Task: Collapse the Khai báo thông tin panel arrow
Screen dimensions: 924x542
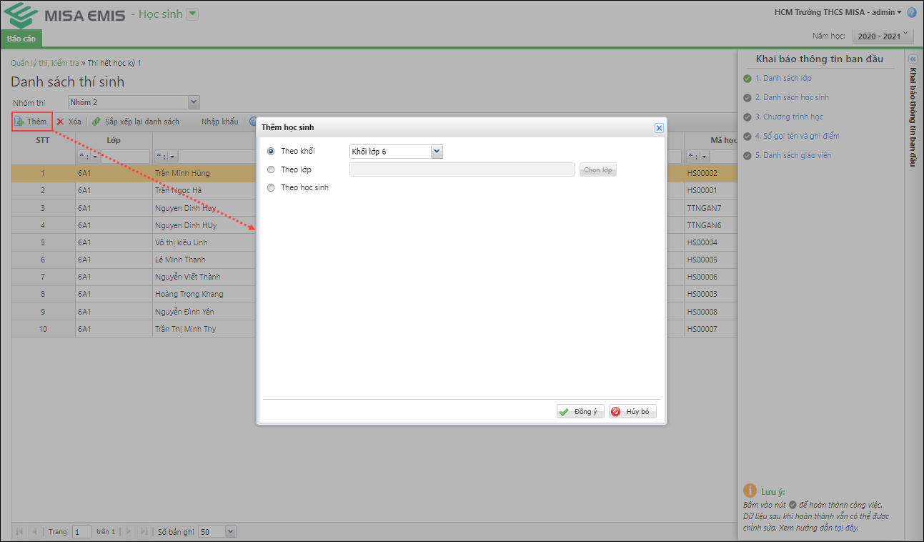Action: 912,60
